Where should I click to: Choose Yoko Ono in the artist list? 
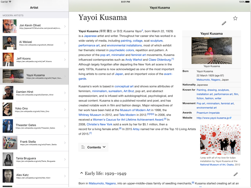pos(34,110)
